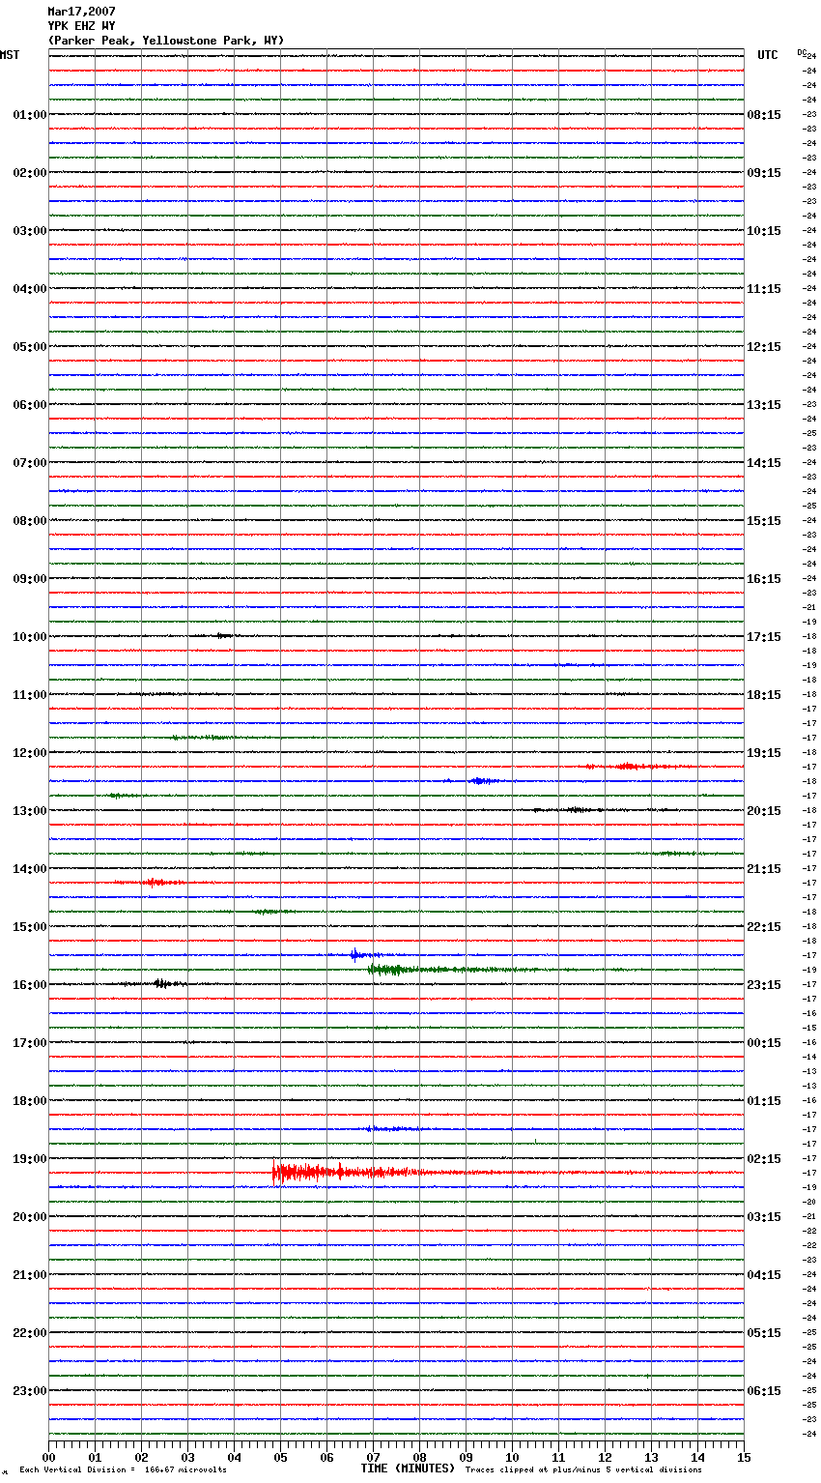The image size is (821, 1483).
Task: Click the 08:15 UTC time label
Action: pos(764,115)
